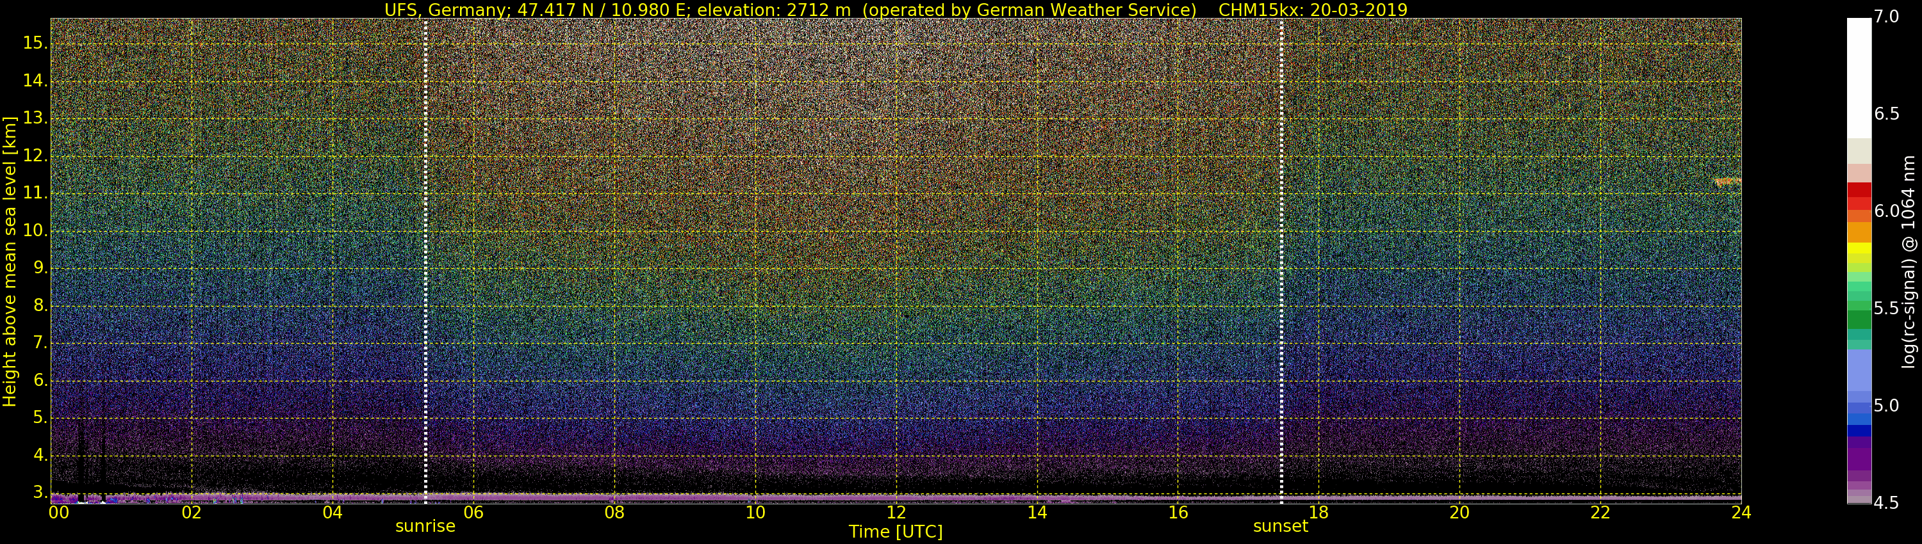
Task: Click the time tick label '10'
Action: tap(755, 513)
